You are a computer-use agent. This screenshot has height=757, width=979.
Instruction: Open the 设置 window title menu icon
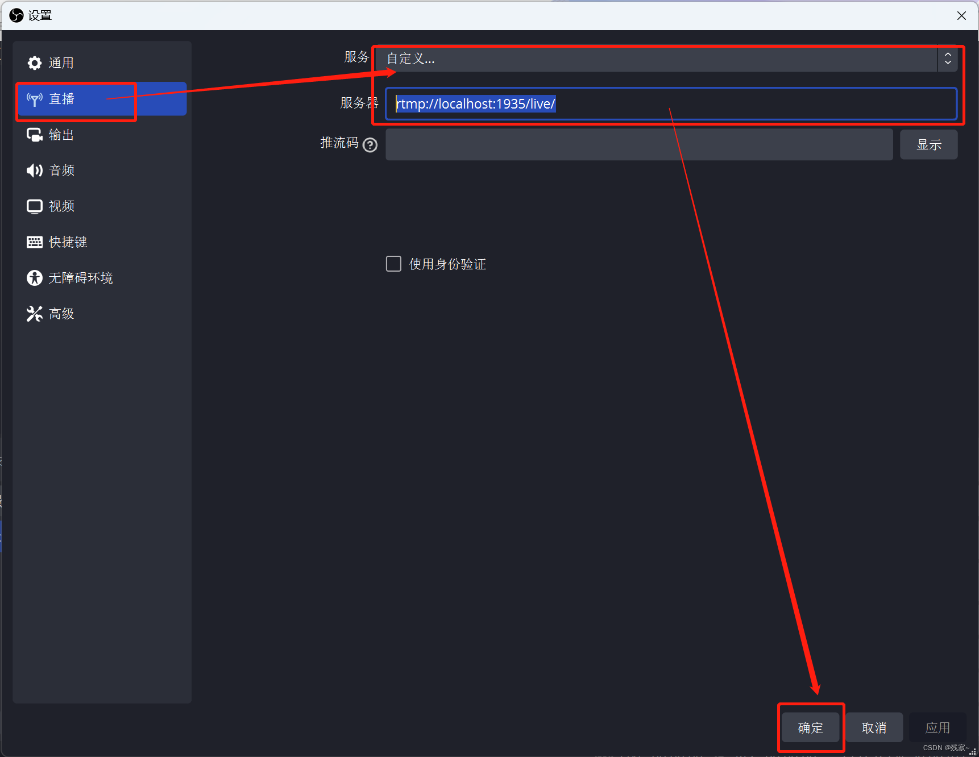coord(16,15)
